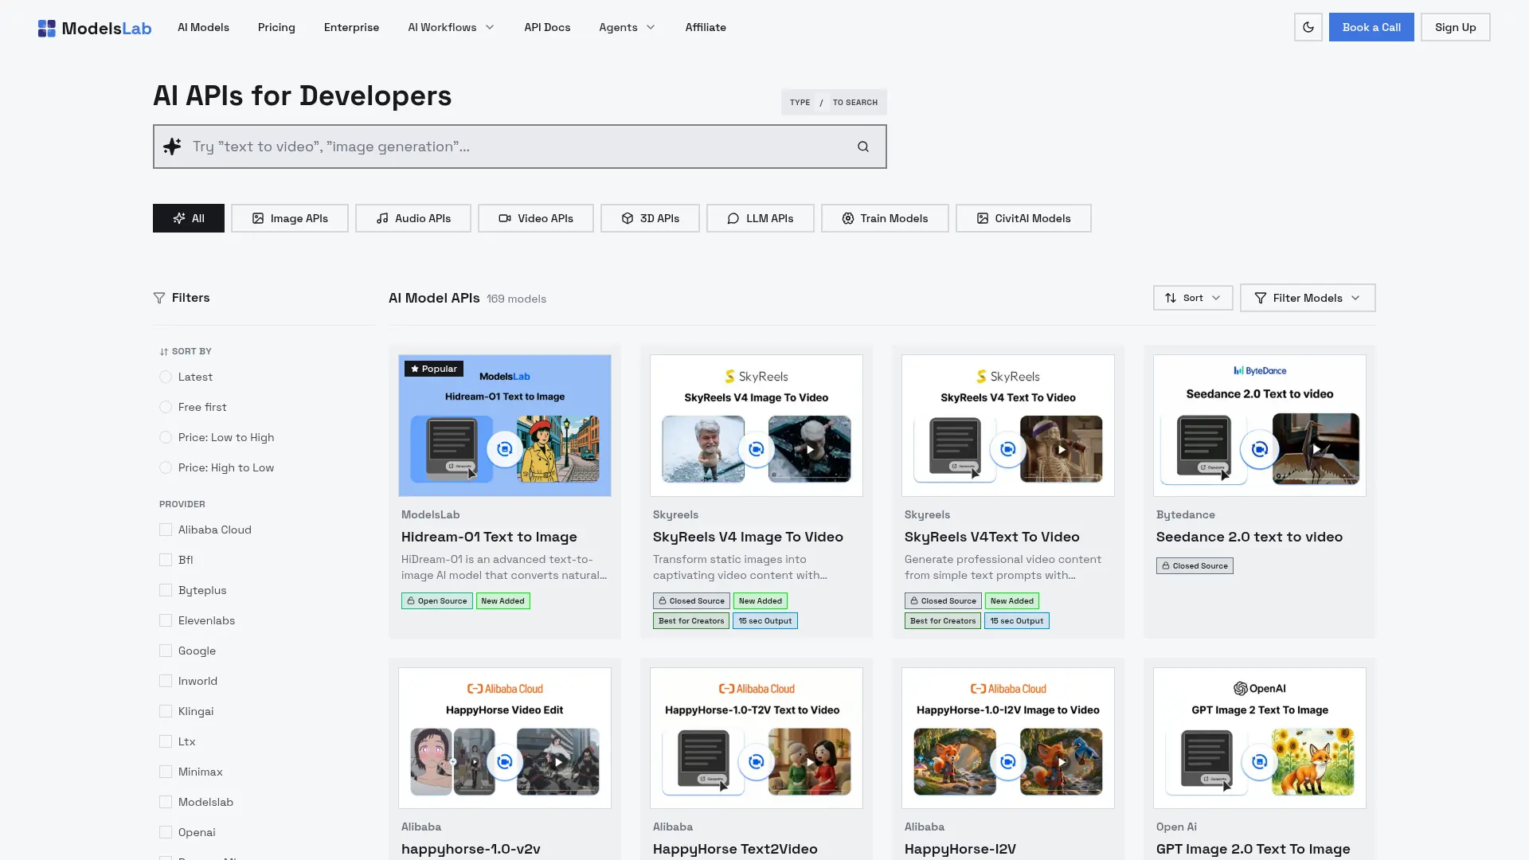This screenshot has width=1529, height=860.
Task: Open API Docs nav item
Action: coord(547,27)
